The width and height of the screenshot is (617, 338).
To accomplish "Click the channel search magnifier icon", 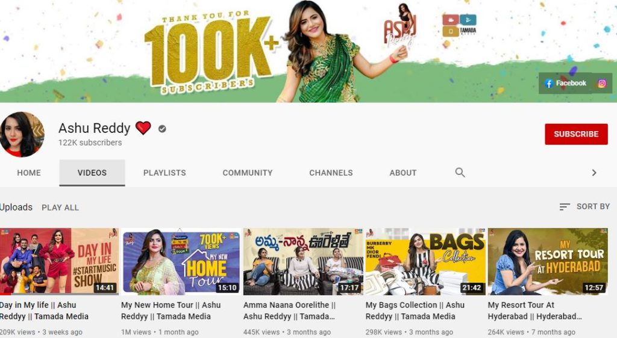I will pyautogui.click(x=460, y=173).
